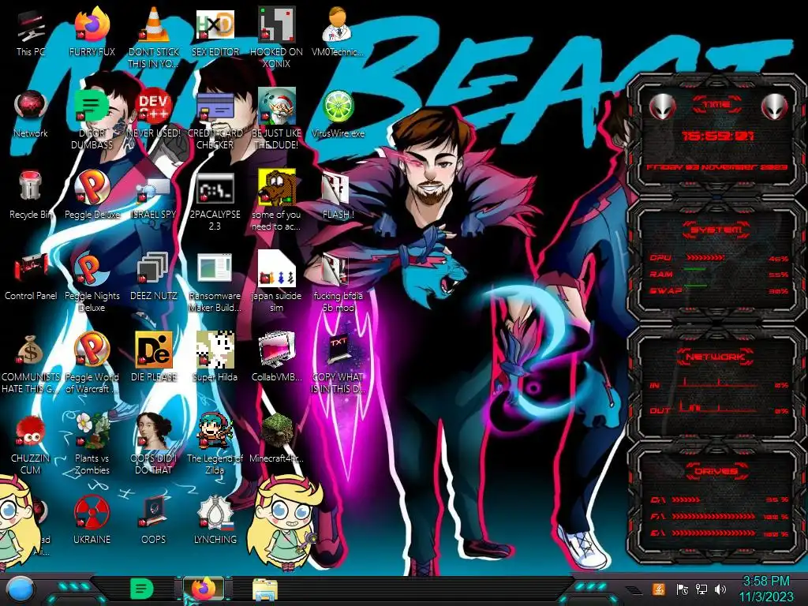Screen dimensions: 808x606
Task: Open the Control Panel desktop icon
Action: 31,277
